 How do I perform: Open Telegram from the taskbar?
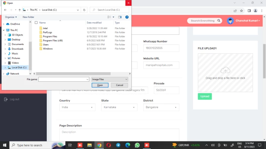click(118, 145)
